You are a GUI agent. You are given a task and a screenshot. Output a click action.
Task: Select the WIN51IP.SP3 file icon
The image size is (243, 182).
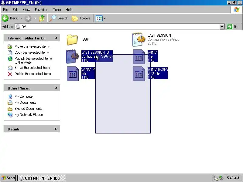tap(139, 74)
